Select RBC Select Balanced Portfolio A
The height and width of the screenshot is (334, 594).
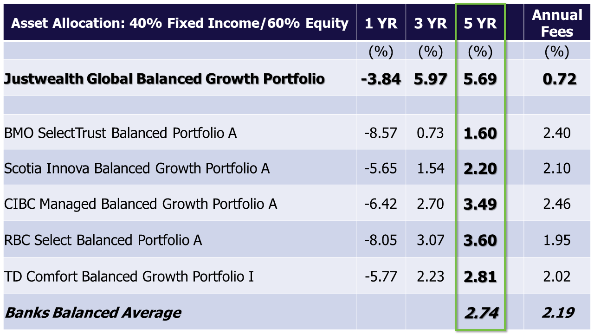click(x=103, y=240)
